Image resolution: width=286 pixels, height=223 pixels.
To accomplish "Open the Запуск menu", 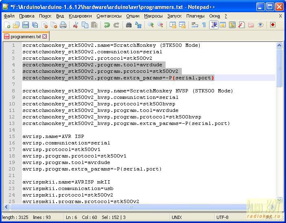I will click(x=175, y=16).
